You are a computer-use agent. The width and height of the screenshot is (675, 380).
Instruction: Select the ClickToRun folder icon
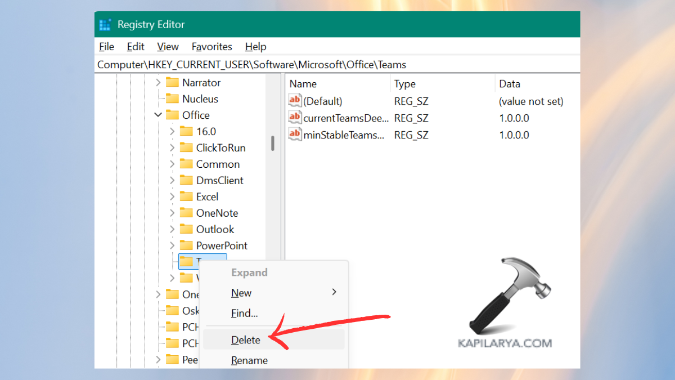tap(186, 148)
